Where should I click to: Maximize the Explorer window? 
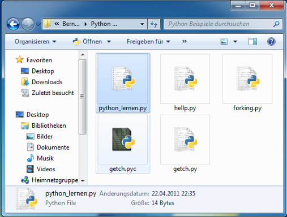pyautogui.click(x=252, y=5)
